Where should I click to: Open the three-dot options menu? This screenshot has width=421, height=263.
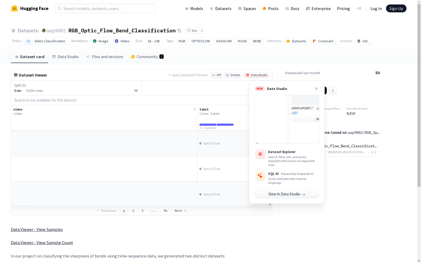333,90
